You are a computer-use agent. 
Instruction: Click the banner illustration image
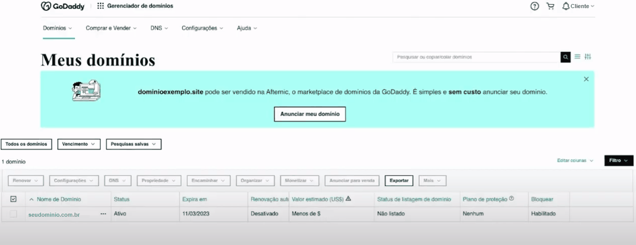[87, 90]
